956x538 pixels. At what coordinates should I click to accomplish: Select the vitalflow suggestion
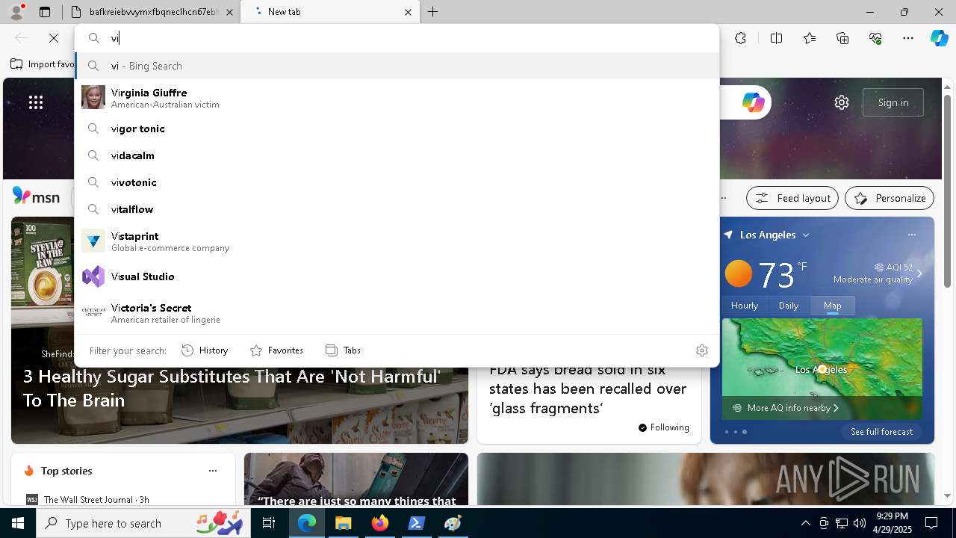pyautogui.click(x=397, y=209)
